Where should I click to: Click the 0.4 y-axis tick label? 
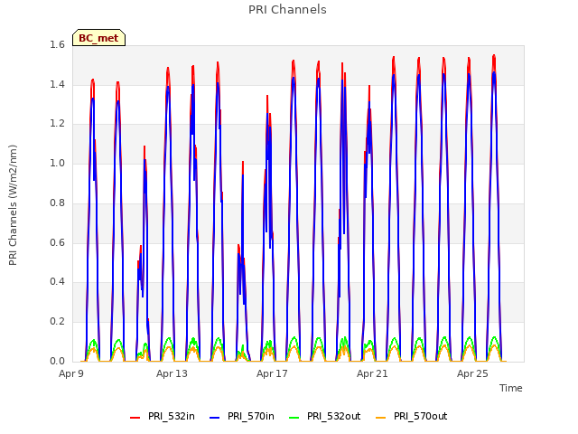pyautogui.click(x=57, y=281)
